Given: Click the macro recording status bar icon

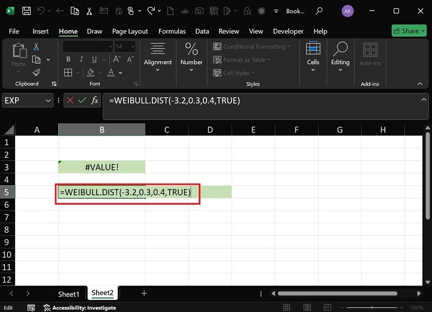Looking at the screenshot, I should 31,308.
